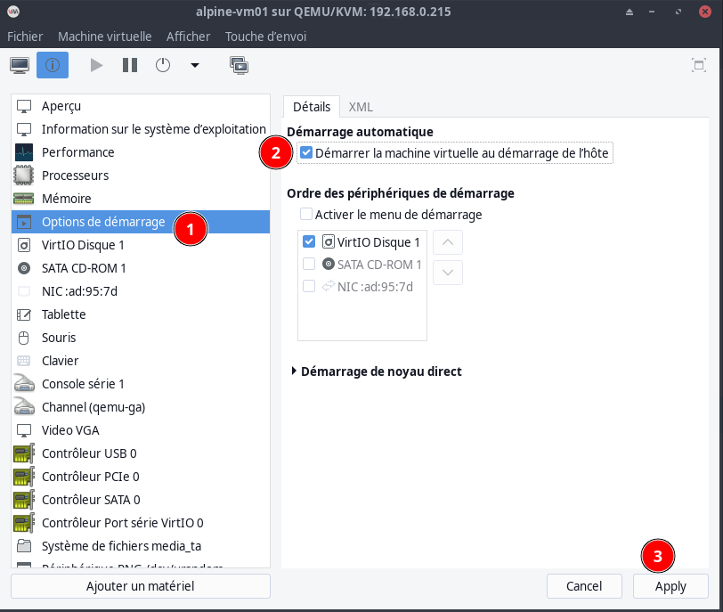The width and height of the screenshot is (723, 612).
Task: Switch to the XML tab
Action: pos(361,107)
